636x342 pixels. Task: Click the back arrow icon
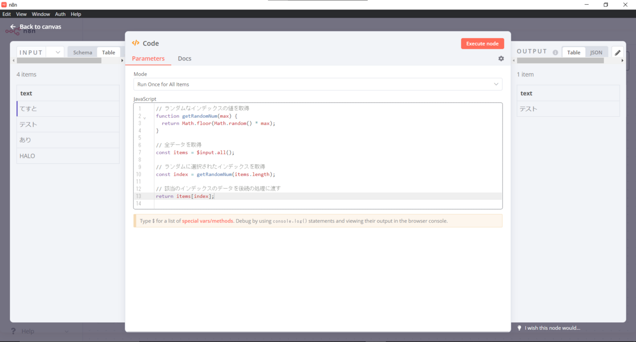(13, 27)
